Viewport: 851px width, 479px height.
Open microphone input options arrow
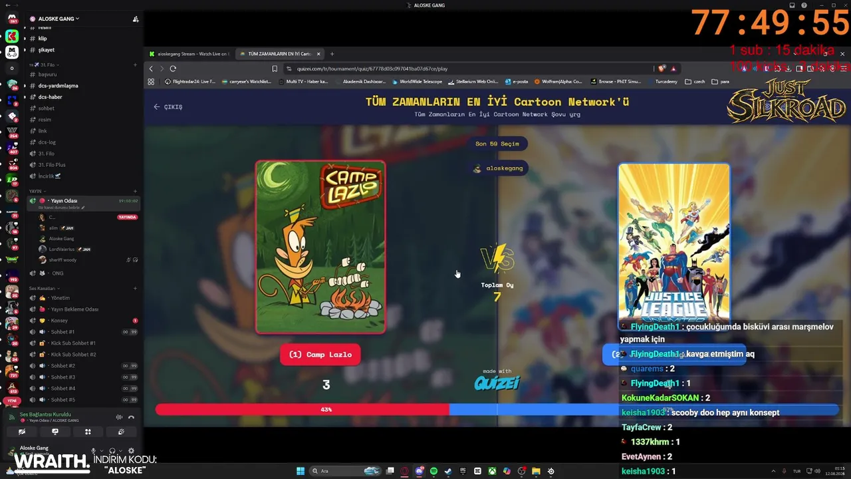point(101,451)
